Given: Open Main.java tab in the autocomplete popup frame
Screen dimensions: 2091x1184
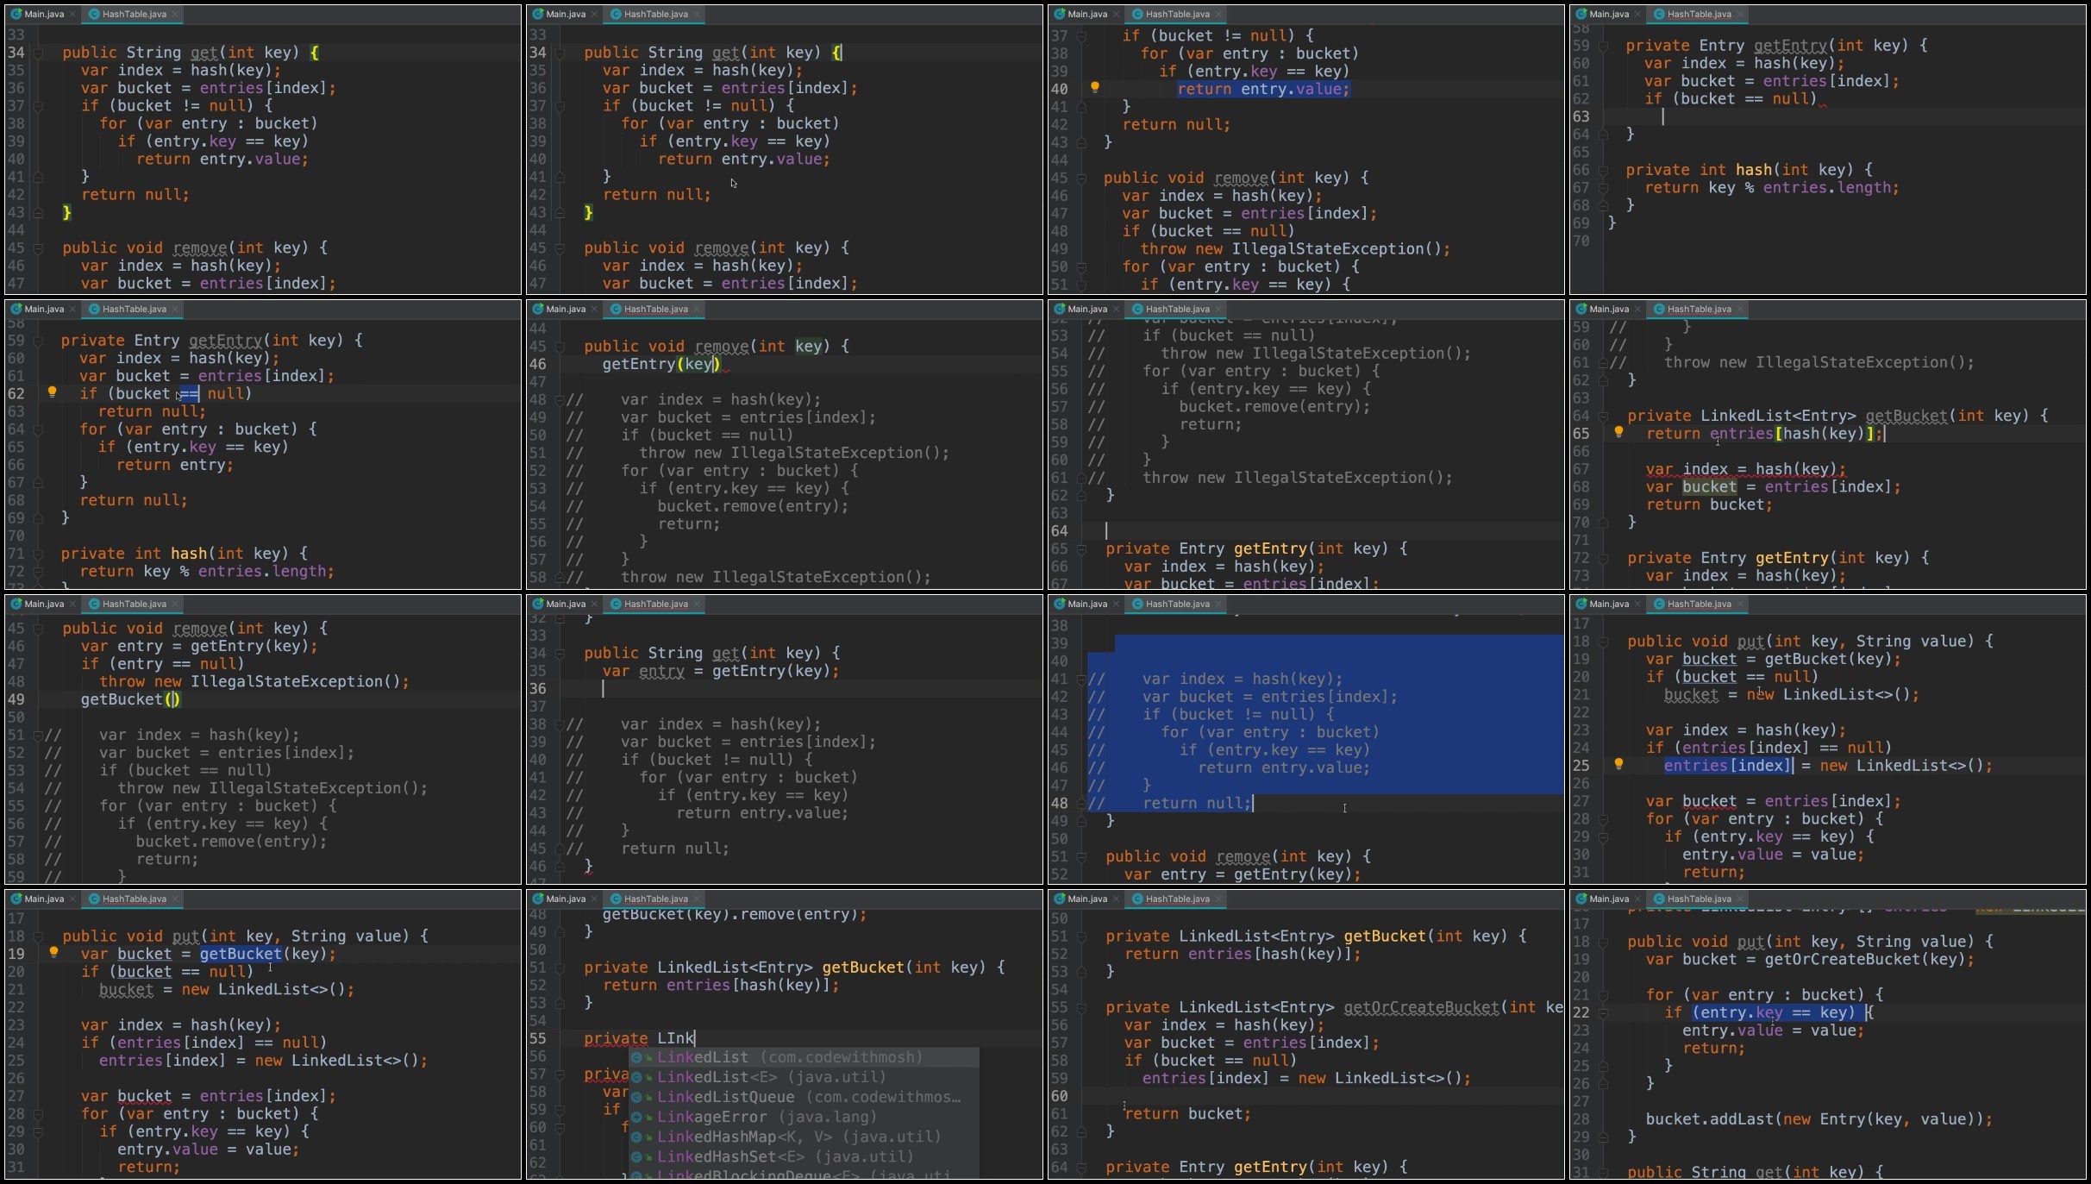Looking at the screenshot, I should coord(565,899).
